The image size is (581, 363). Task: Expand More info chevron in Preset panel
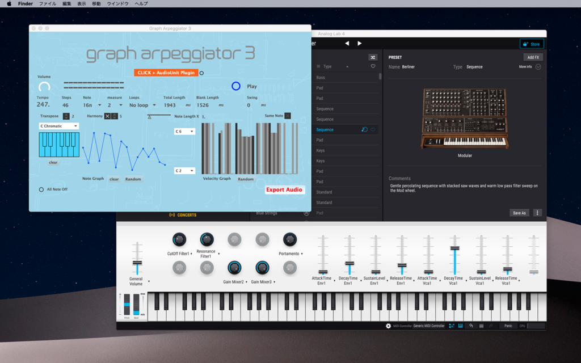click(x=538, y=67)
